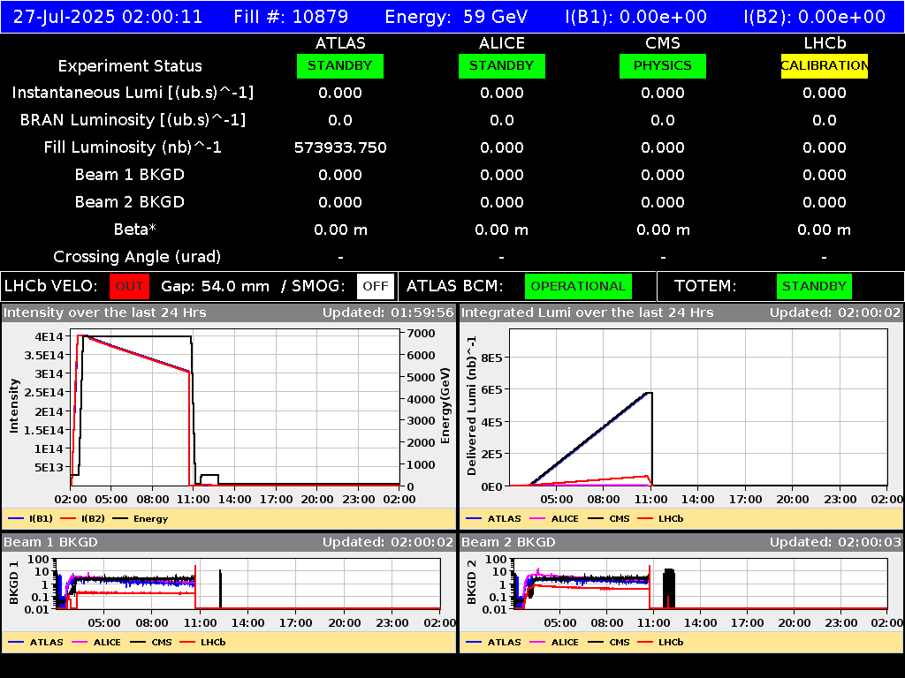
Task: Click the Experiment Status row label
Action: (x=130, y=65)
